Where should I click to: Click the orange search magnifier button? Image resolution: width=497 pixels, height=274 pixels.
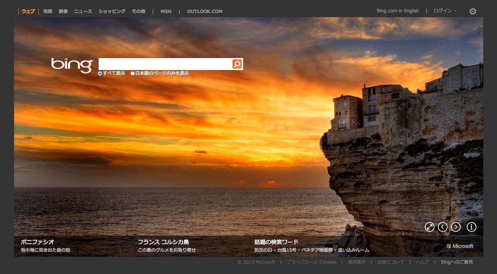click(x=237, y=64)
